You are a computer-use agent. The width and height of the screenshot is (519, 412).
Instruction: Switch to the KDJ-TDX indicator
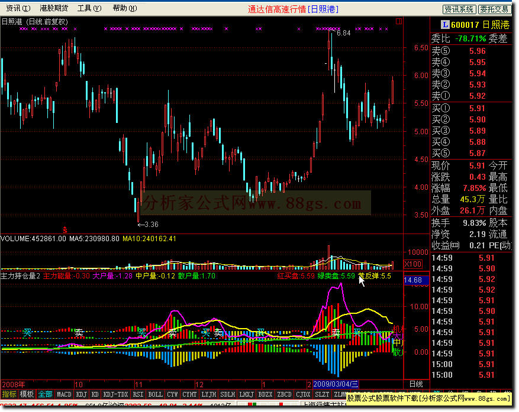pyautogui.click(x=115, y=394)
